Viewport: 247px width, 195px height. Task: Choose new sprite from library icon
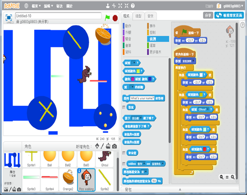[x=97, y=146]
